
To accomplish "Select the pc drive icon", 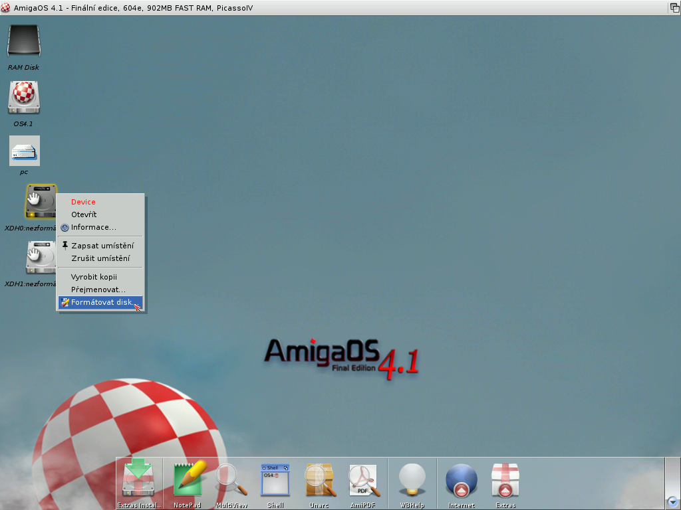I will 25,151.
